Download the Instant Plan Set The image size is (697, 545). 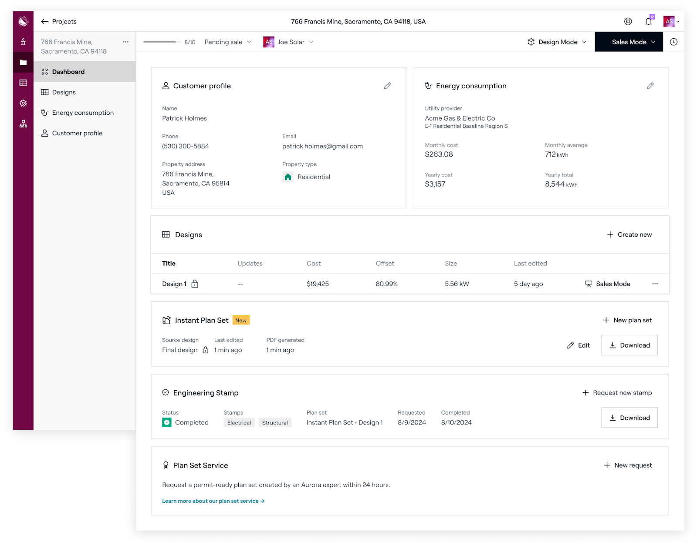(629, 345)
